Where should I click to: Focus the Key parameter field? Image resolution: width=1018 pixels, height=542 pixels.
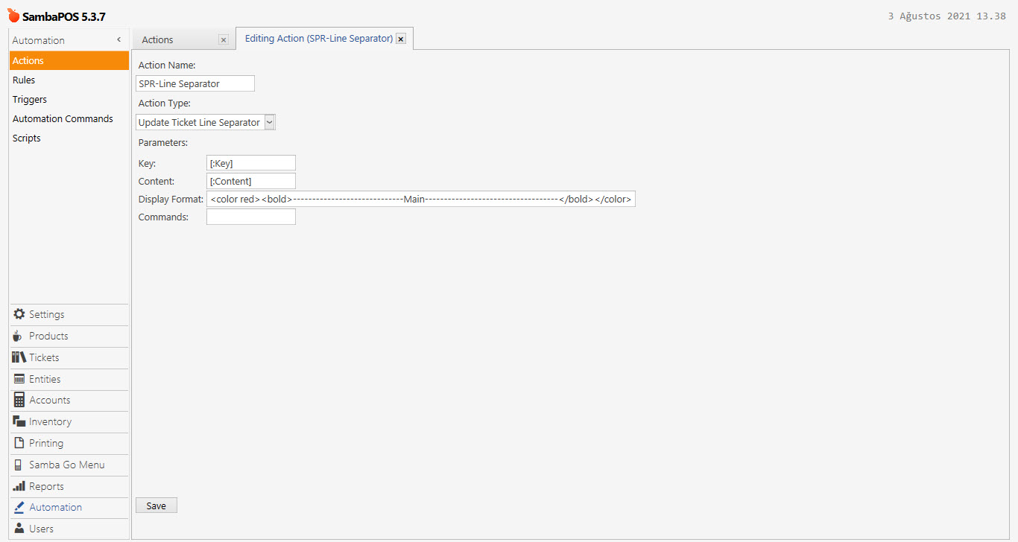251,163
